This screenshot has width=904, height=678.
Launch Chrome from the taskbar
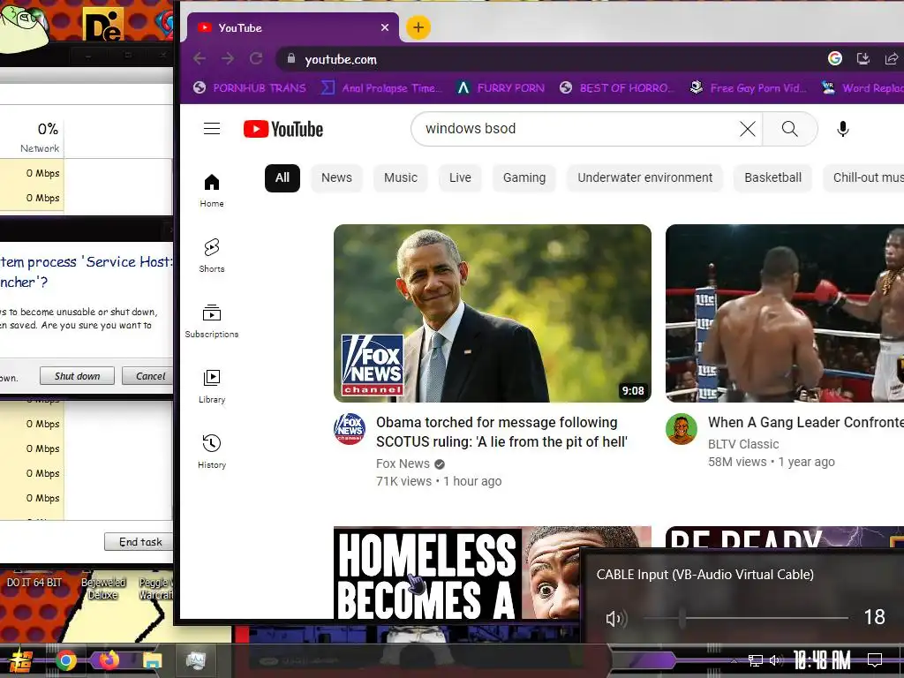(65, 660)
